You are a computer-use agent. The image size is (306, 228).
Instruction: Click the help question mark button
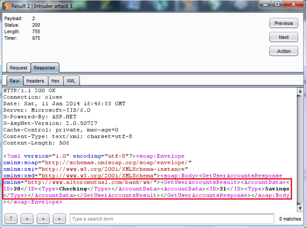pos(10,218)
